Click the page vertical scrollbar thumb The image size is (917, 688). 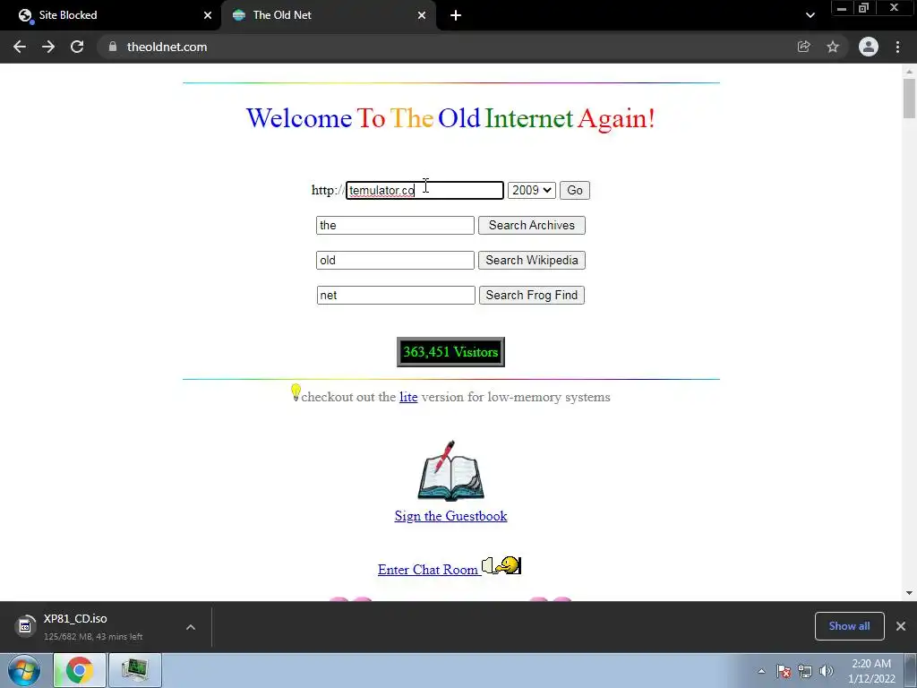click(909, 99)
